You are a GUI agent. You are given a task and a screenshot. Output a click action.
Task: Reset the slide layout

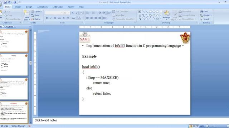[35, 15]
